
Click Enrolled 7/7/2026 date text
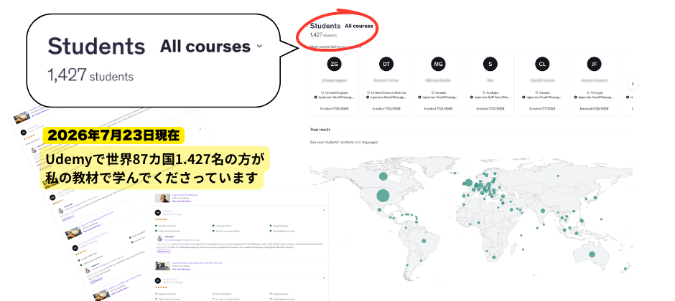coord(542,109)
